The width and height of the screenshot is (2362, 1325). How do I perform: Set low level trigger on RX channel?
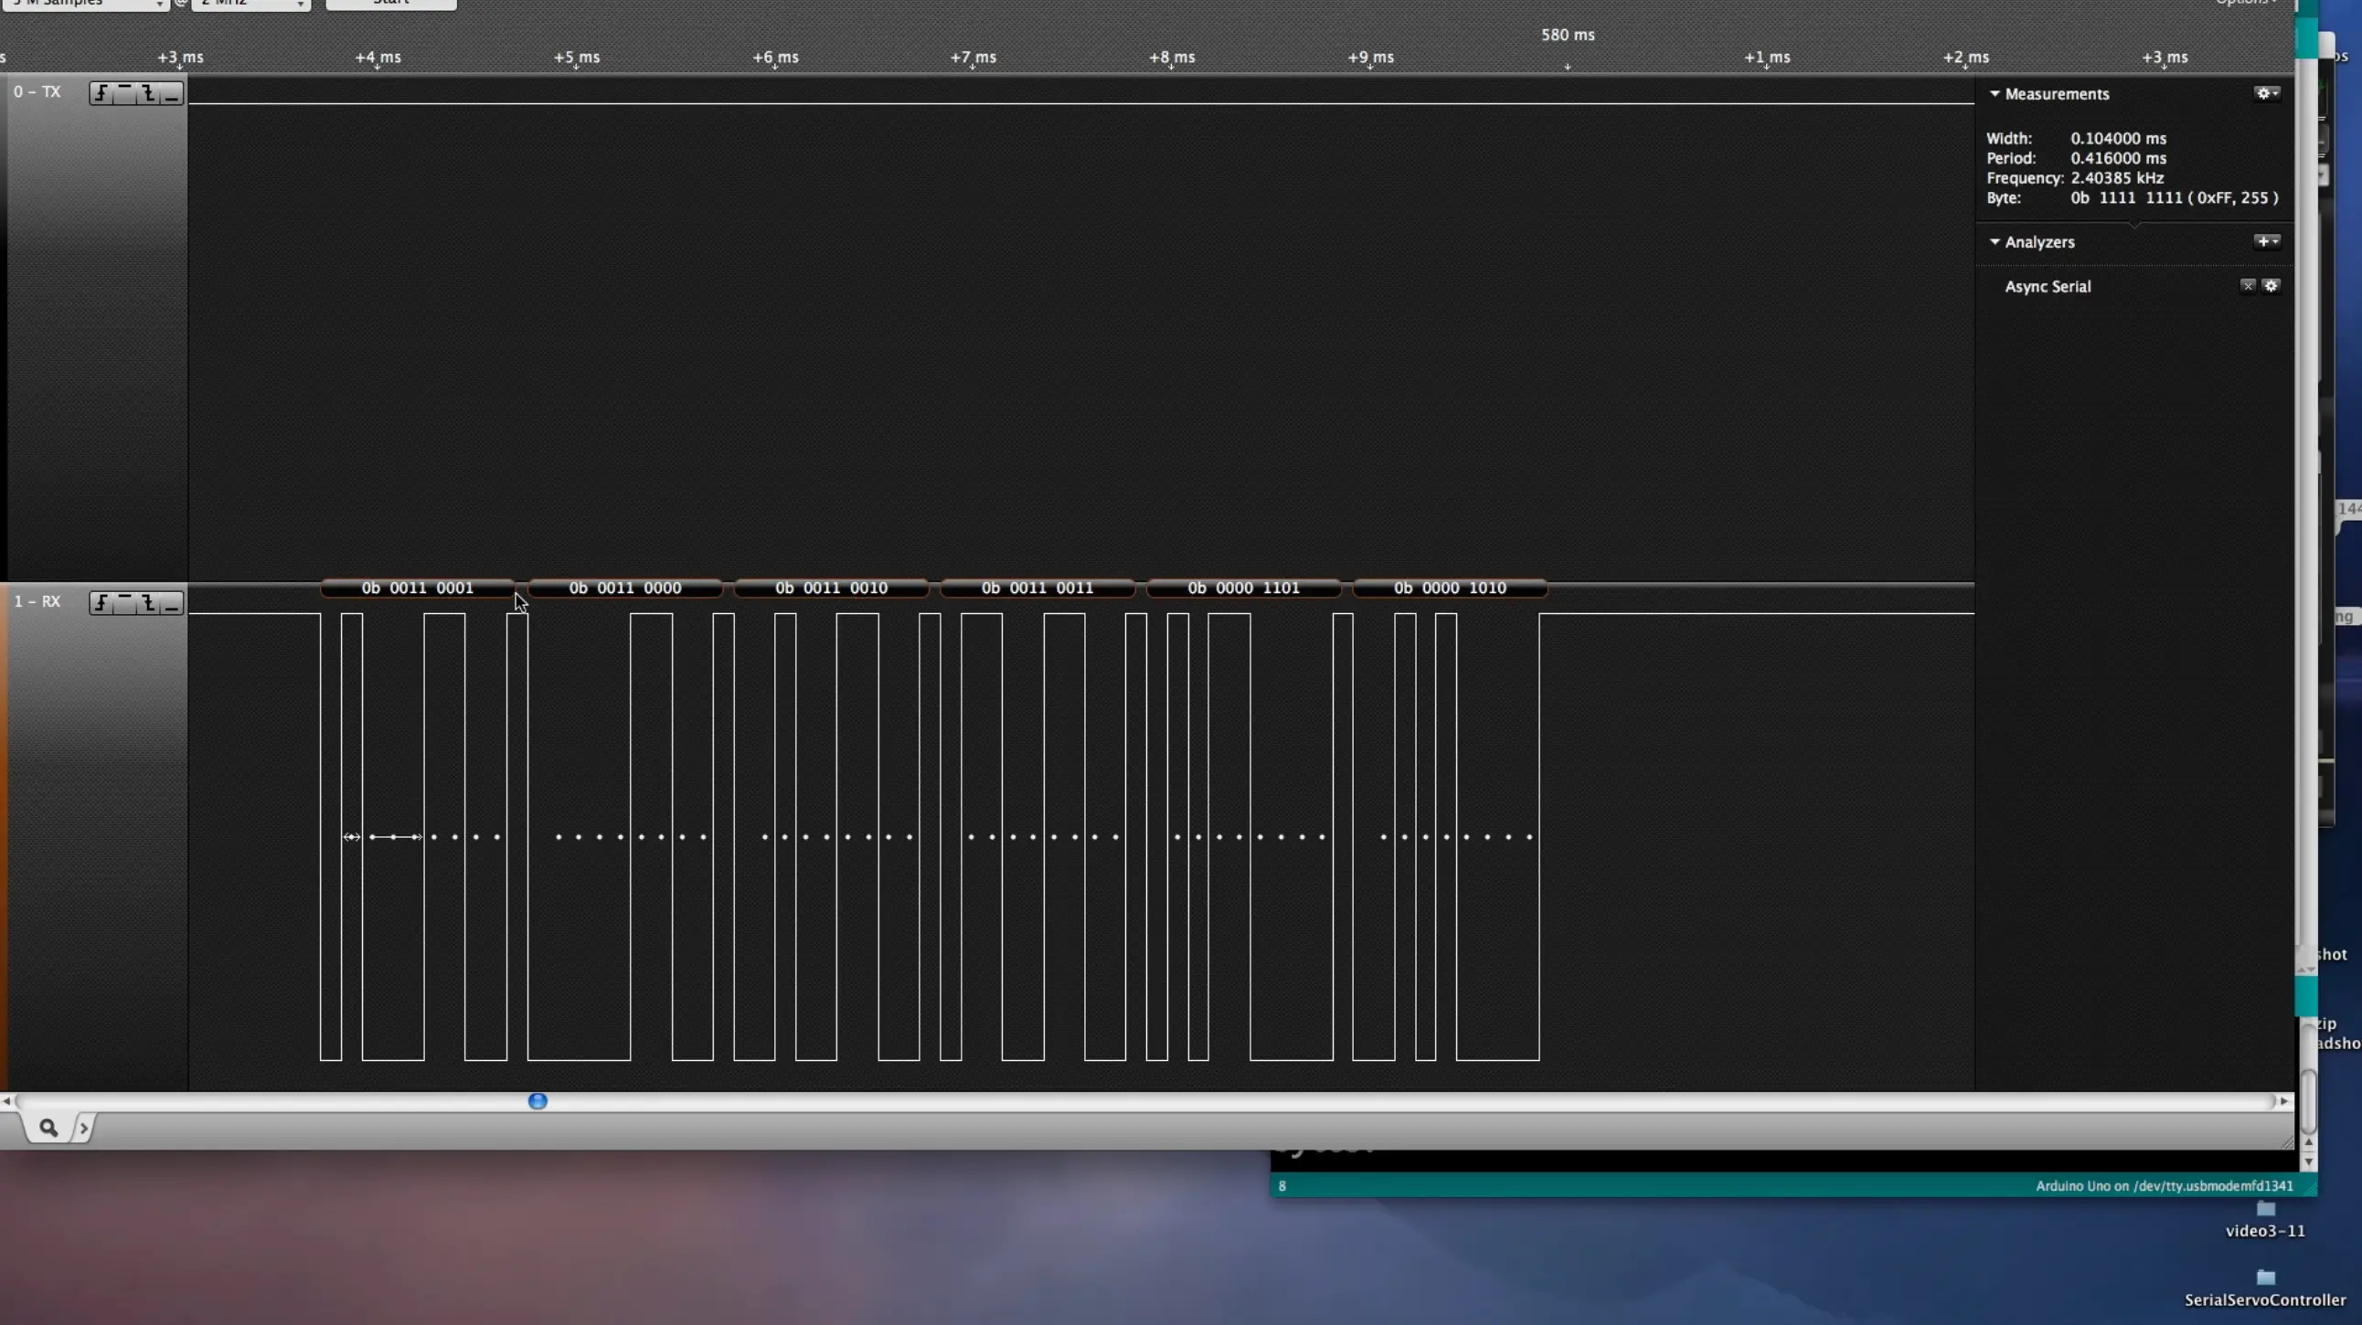coord(172,603)
